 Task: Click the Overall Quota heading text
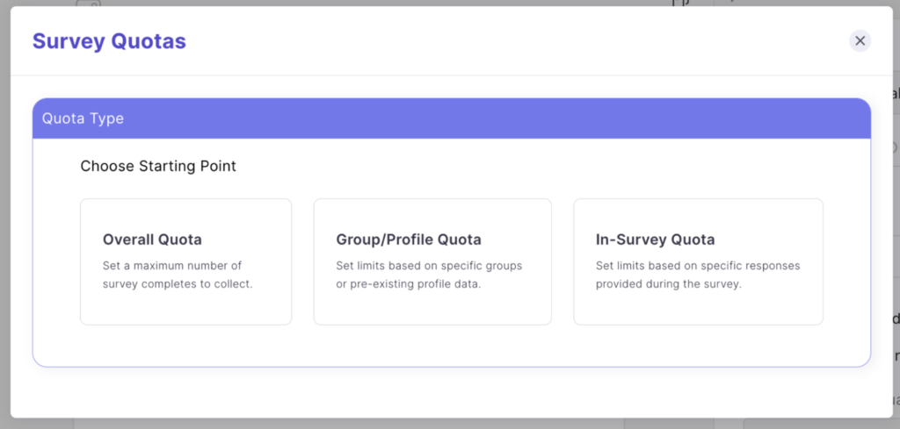point(152,240)
